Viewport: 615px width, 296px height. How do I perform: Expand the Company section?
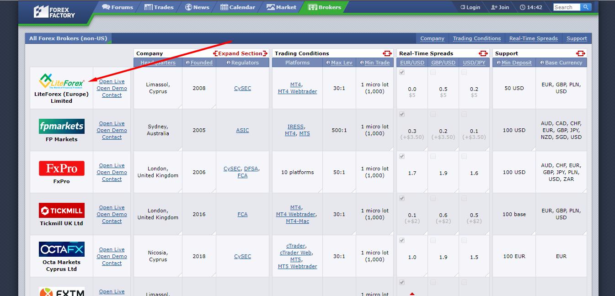(x=241, y=53)
